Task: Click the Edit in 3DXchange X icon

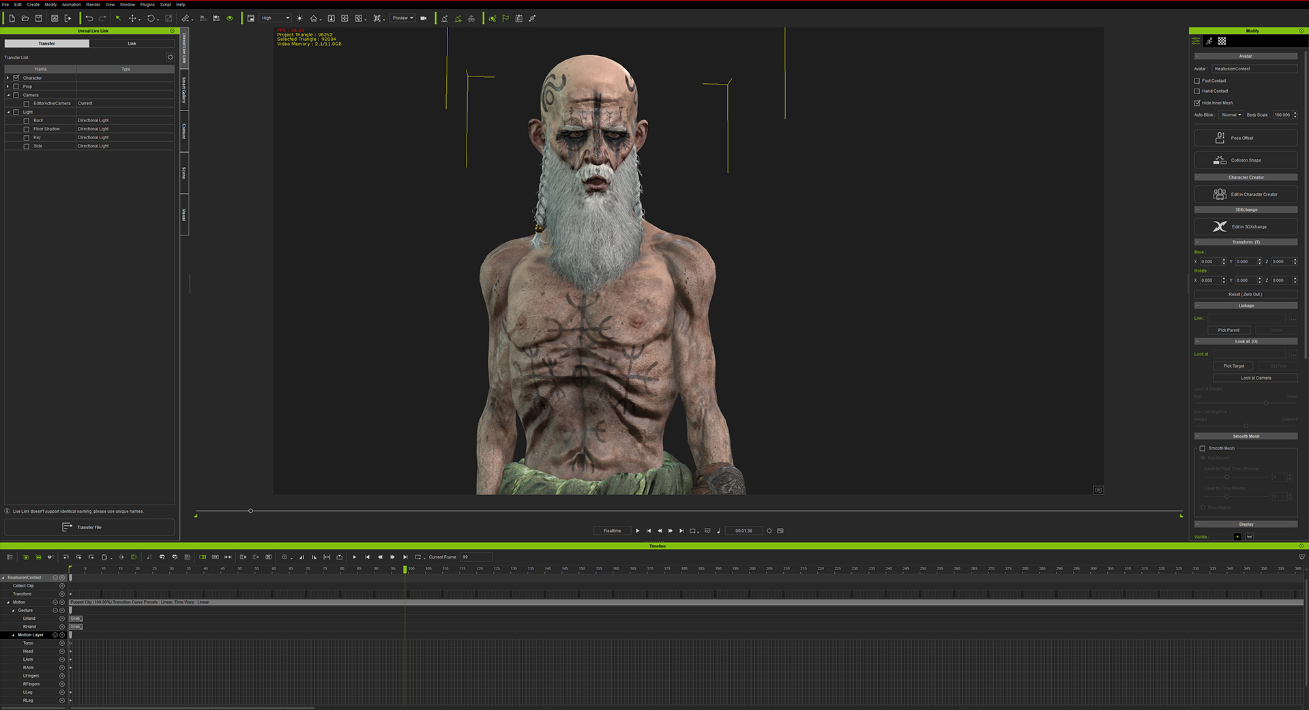Action: [1220, 226]
